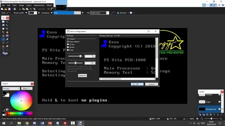The image size is (225, 126).
Task: Open the Fill Solid Color dropdown
Action: point(108,13)
